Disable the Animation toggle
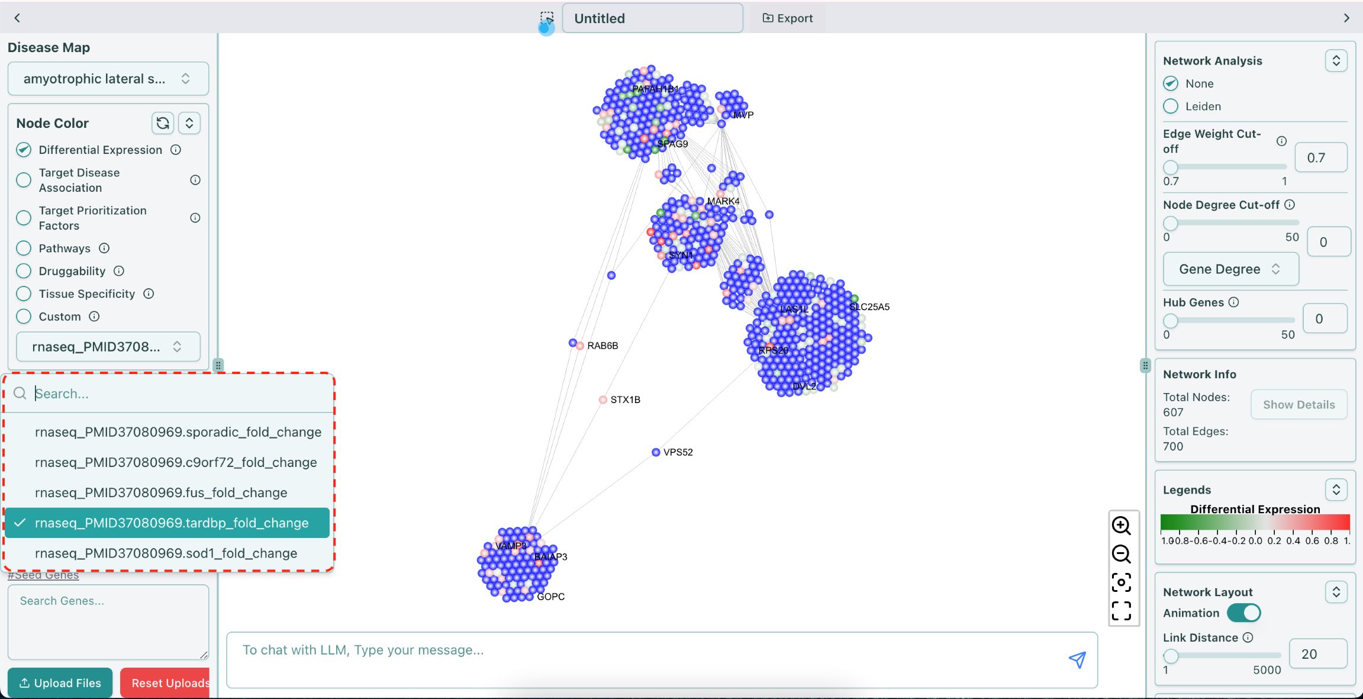The width and height of the screenshot is (1363, 699). (1244, 613)
